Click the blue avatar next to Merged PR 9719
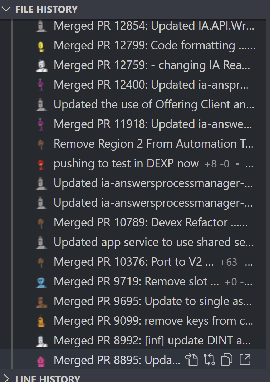270x382 pixels. tap(41, 281)
